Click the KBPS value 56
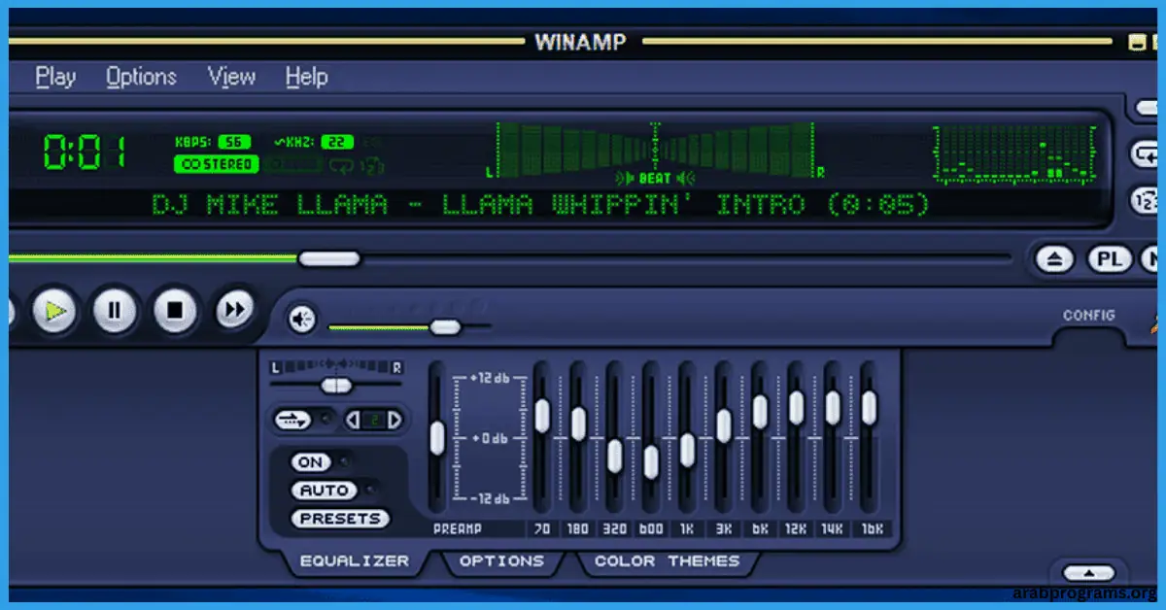 pos(234,142)
